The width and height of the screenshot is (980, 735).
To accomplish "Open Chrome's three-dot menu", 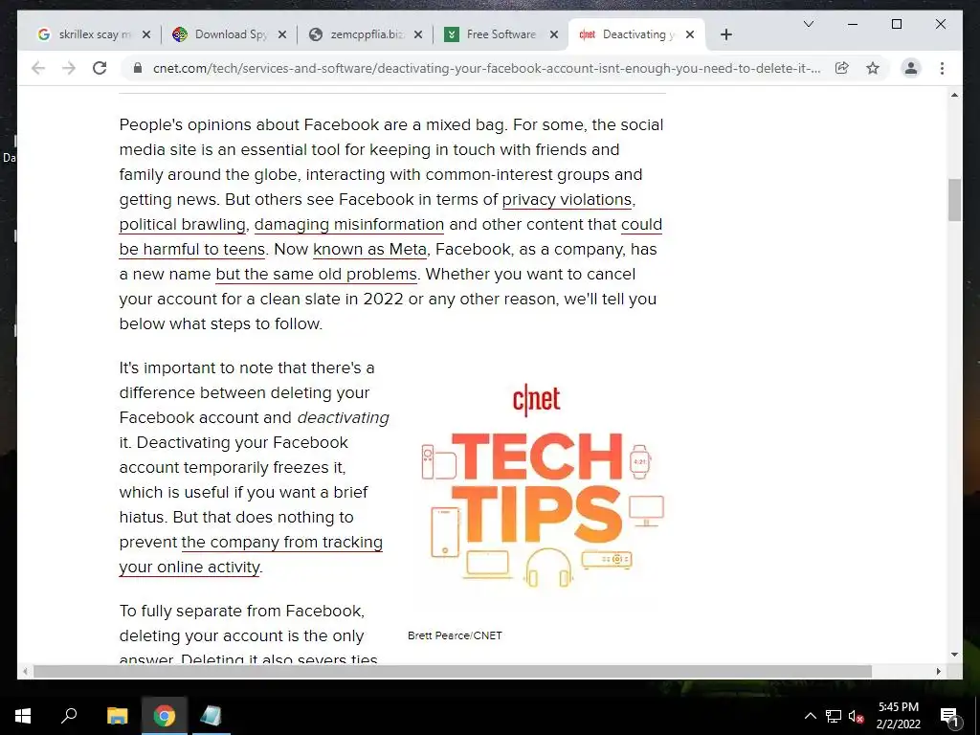I will tap(942, 68).
